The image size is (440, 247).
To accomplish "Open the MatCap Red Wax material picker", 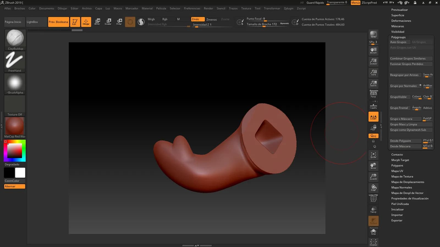I will click(15, 128).
